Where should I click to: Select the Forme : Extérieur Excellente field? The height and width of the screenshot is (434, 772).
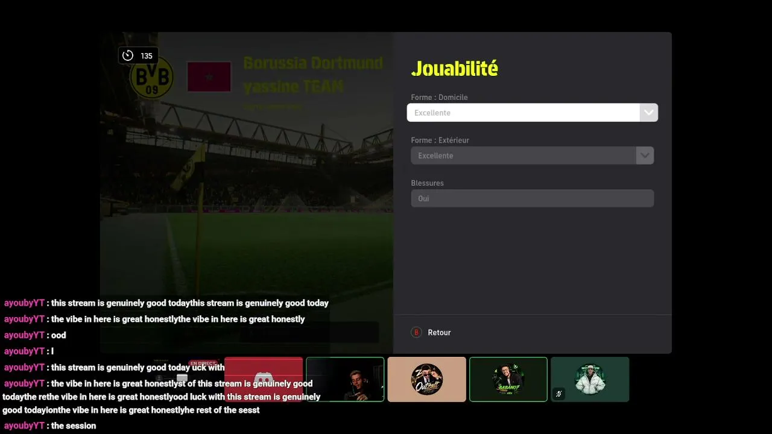pos(533,156)
